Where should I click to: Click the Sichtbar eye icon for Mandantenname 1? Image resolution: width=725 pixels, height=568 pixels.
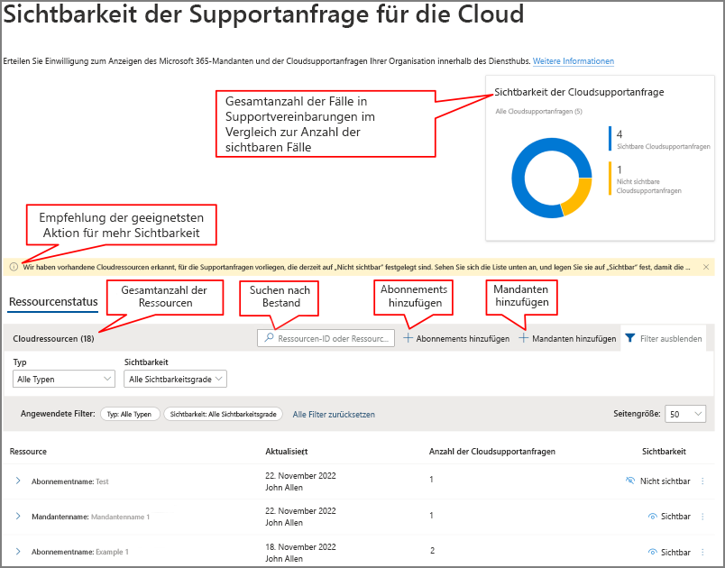(x=652, y=516)
